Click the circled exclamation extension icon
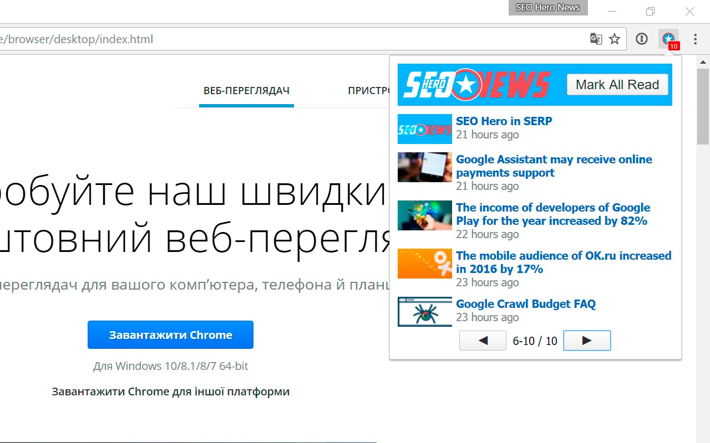 point(642,39)
